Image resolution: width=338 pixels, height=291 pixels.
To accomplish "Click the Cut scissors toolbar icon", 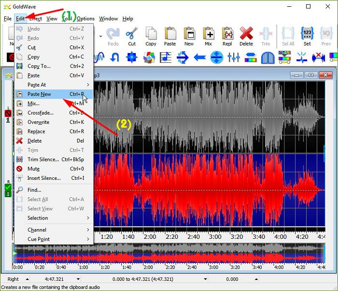I will coord(132,36).
